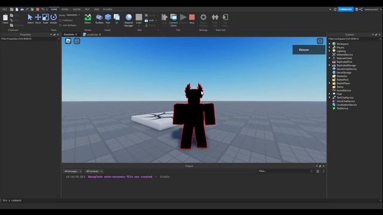This screenshot has height=215, width=383.
Task: Switch to the MODEL ribbon tab
Action: (x=65, y=10)
